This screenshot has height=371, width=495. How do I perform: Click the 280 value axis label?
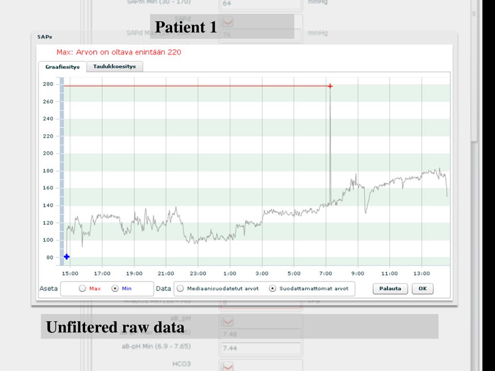tap(48, 84)
